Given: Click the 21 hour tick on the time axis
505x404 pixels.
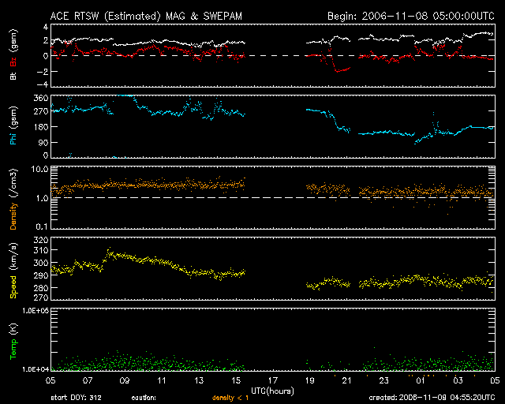Looking at the screenshot, I should pyautogui.click(x=347, y=380).
